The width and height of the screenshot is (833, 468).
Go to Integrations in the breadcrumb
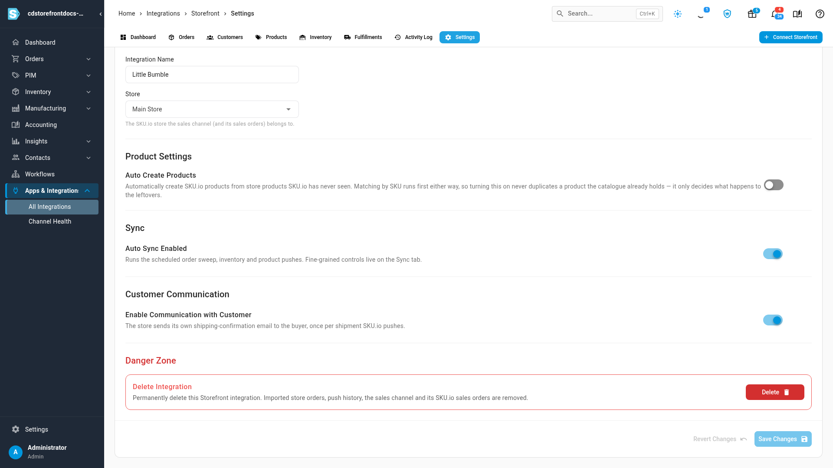[163, 13]
